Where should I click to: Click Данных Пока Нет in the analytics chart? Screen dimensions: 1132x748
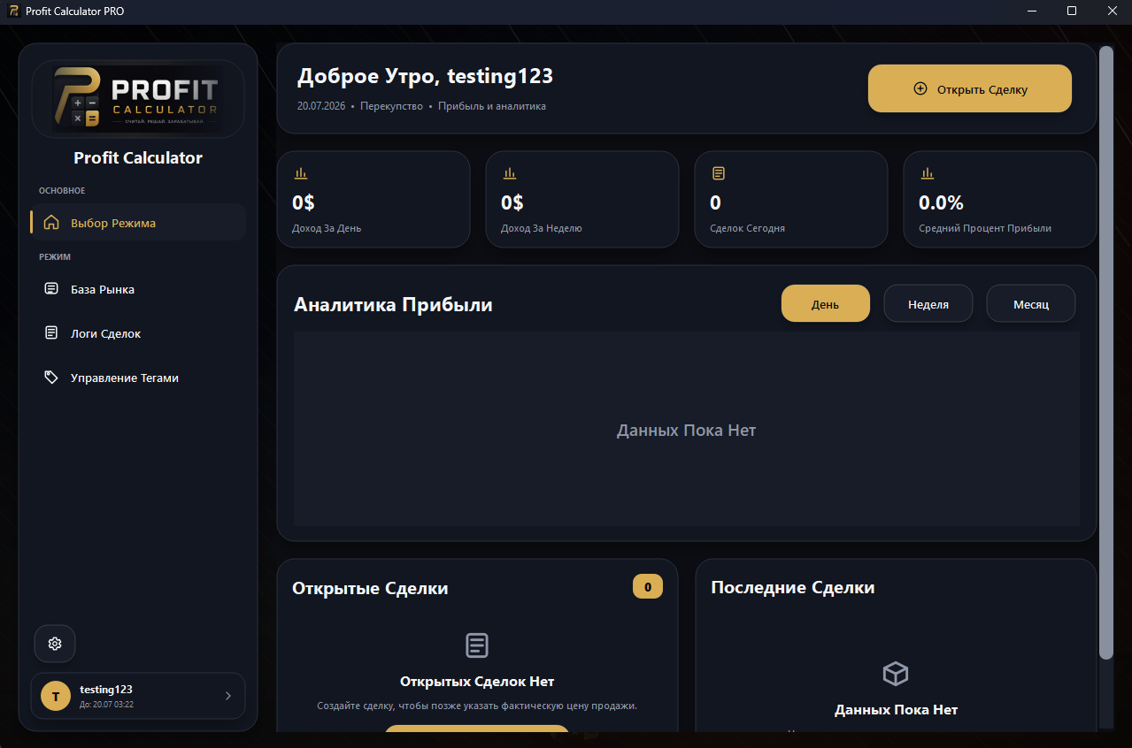[687, 431]
